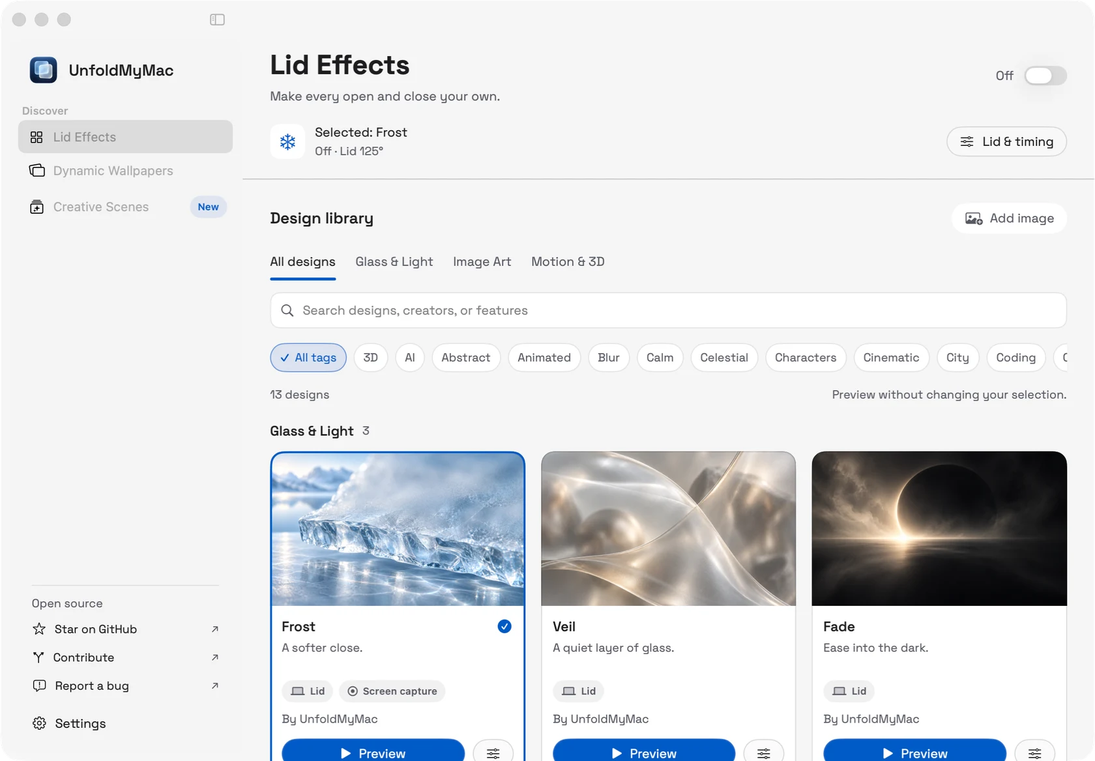Preview the Veil design
This screenshot has height=761, width=1095.
point(644,752)
